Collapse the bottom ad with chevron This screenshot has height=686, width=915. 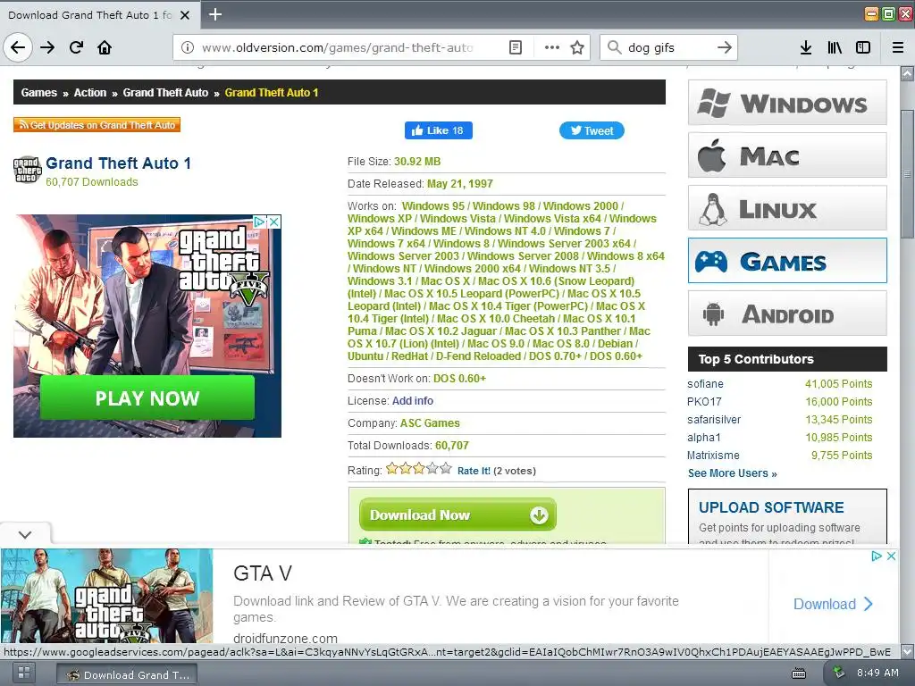25,534
